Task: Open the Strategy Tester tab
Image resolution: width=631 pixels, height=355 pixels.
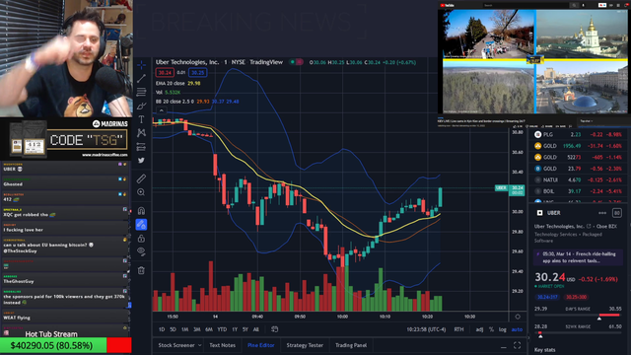Action: [305, 345]
